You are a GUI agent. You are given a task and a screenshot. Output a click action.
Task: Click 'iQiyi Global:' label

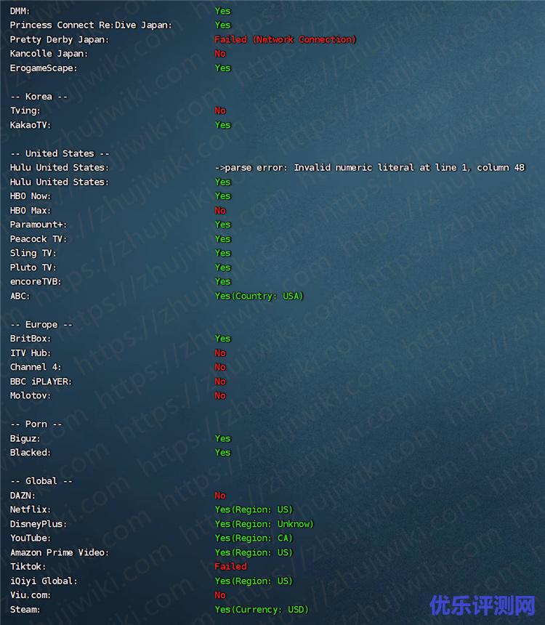(x=44, y=581)
